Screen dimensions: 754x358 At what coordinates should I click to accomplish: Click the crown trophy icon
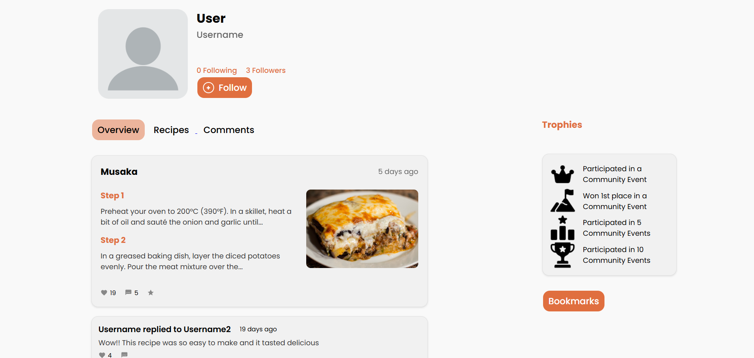pyautogui.click(x=563, y=174)
